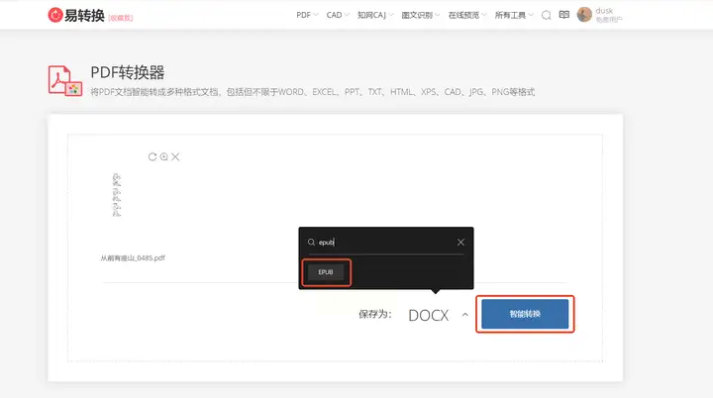
Task: Open the 所有工具 menu
Action: (514, 15)
